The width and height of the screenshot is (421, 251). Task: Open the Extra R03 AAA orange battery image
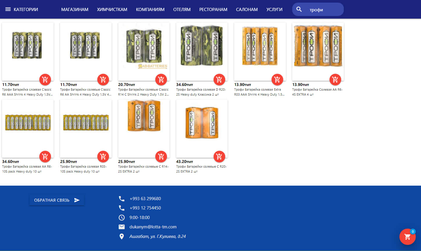260,51
